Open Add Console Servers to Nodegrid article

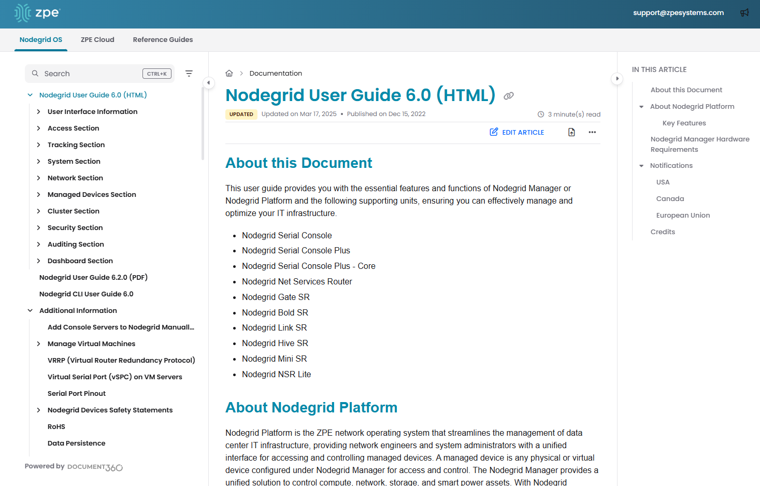click(121, 327)
